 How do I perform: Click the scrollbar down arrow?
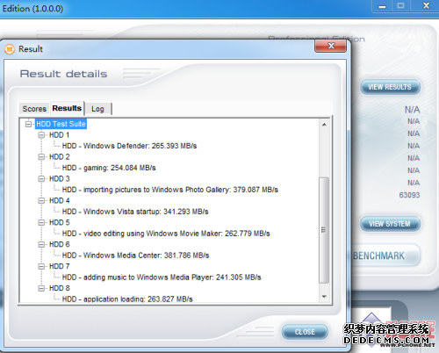324,297
